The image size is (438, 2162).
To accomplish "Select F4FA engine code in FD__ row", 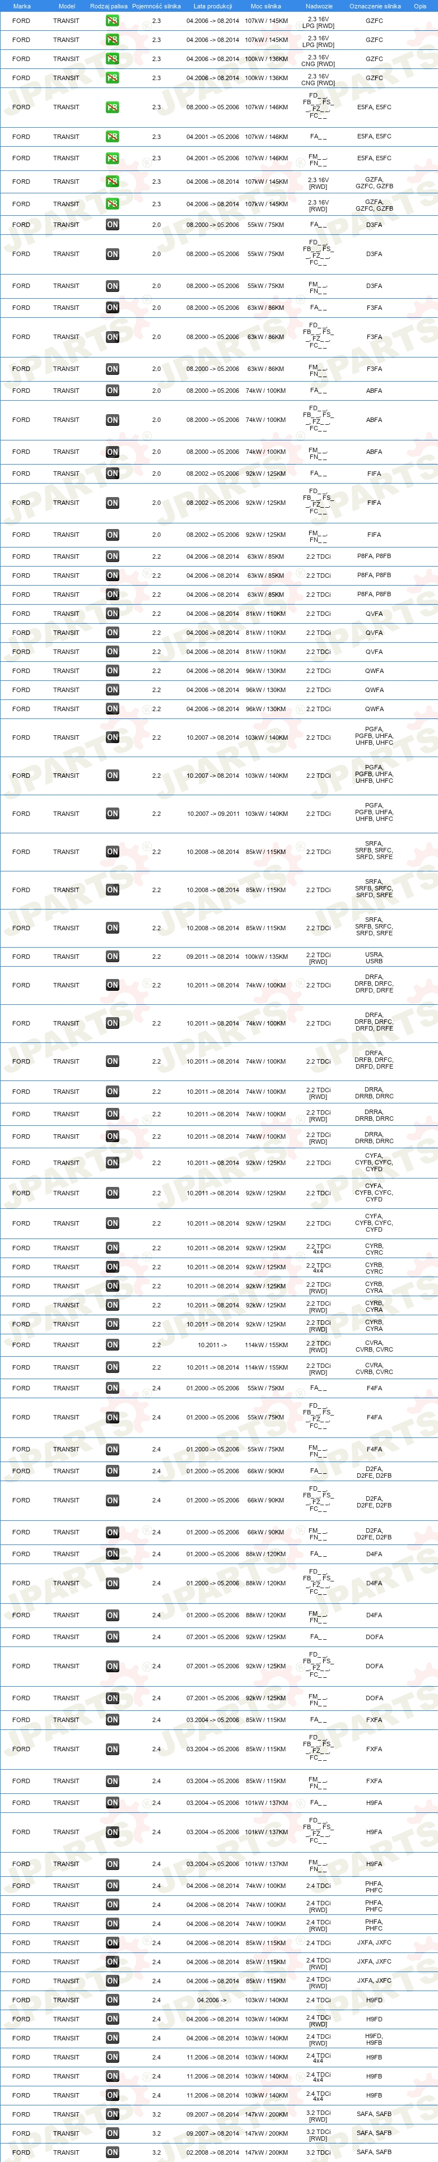I will click(374, 1418).
